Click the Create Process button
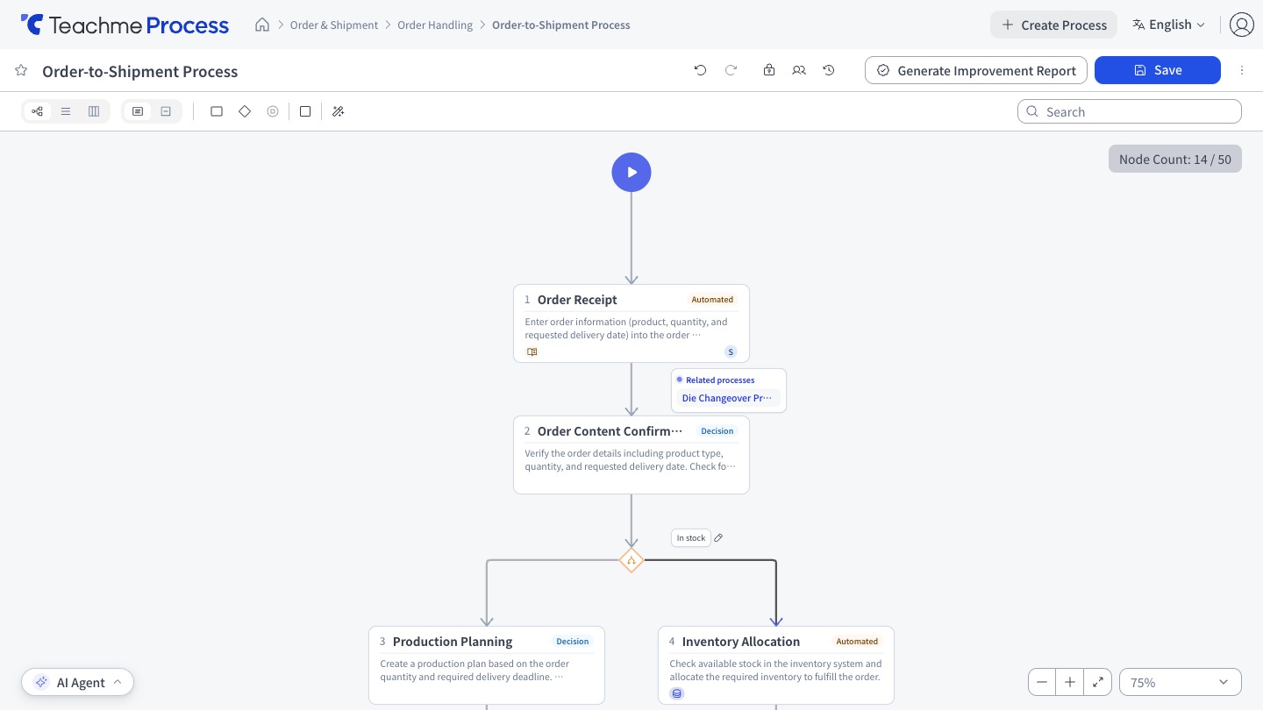This screenshot has width=1263, height=710. click(1054, 25)
